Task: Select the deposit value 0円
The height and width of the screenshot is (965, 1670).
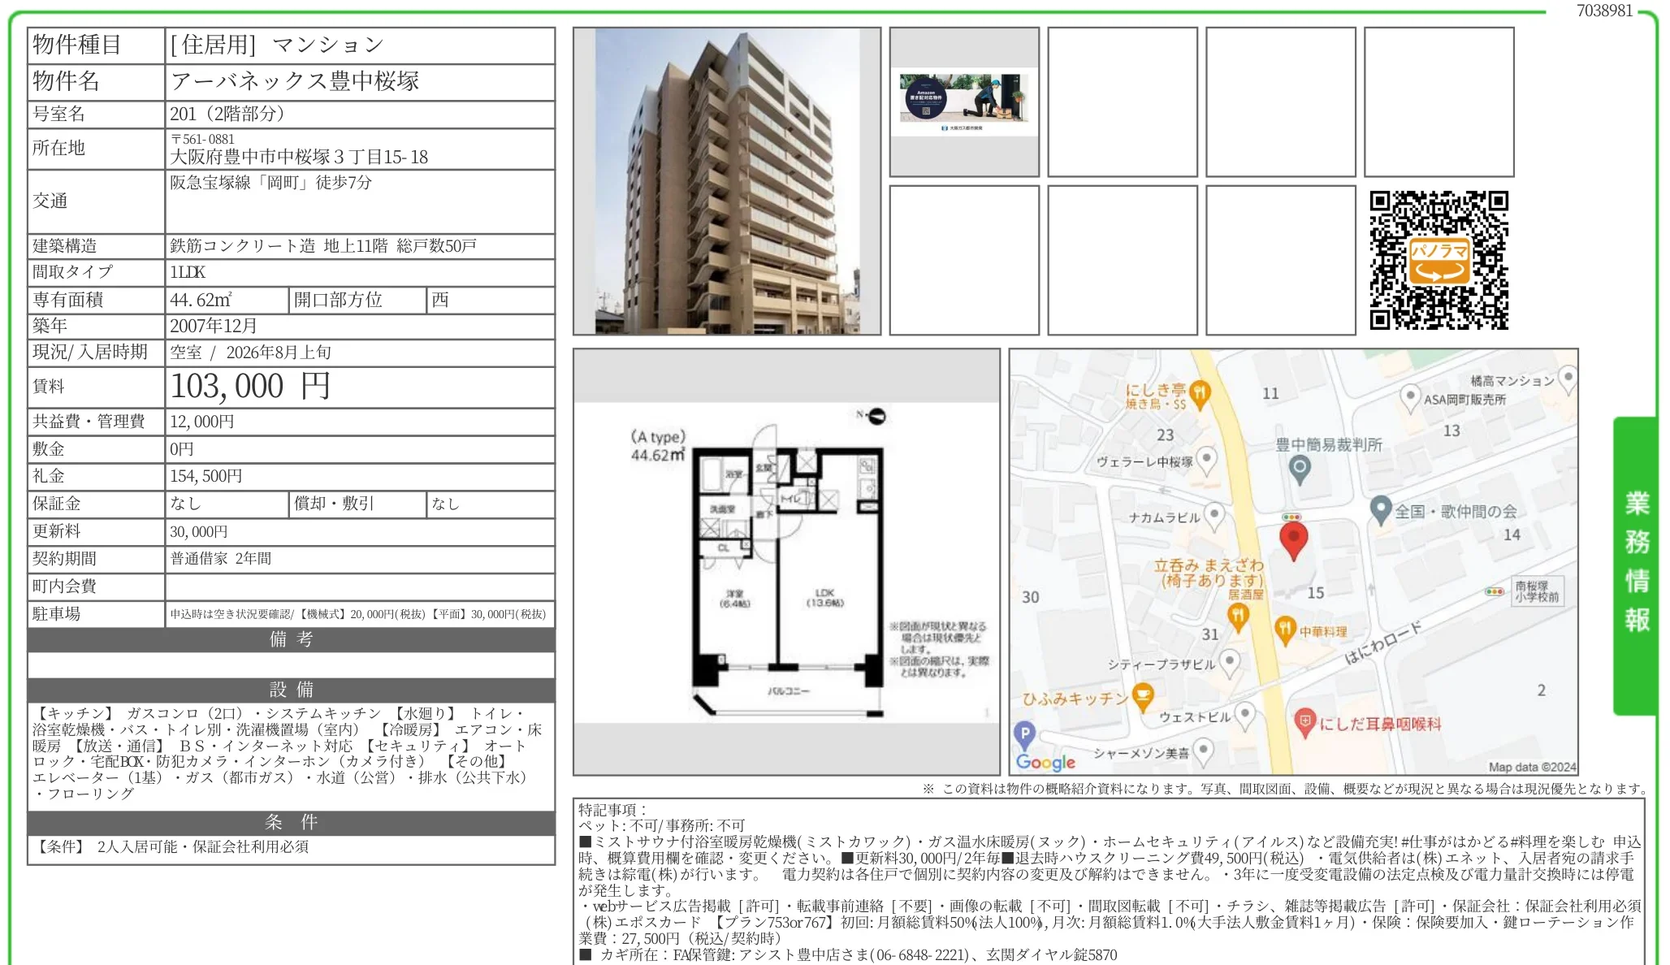Action: pos(182,449)
